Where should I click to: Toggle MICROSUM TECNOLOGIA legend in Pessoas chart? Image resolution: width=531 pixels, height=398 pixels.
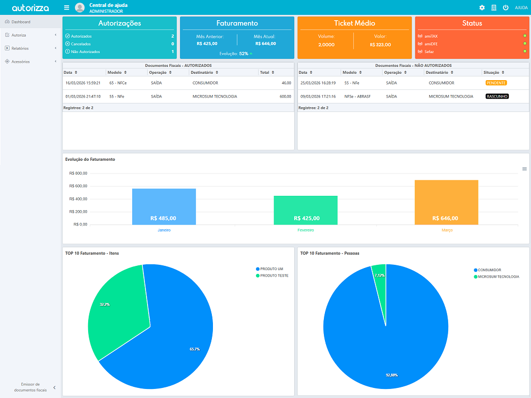pyautogui.click(x=497, y=276)
